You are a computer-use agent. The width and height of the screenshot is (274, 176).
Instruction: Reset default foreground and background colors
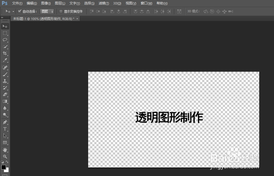pos(2,162)
